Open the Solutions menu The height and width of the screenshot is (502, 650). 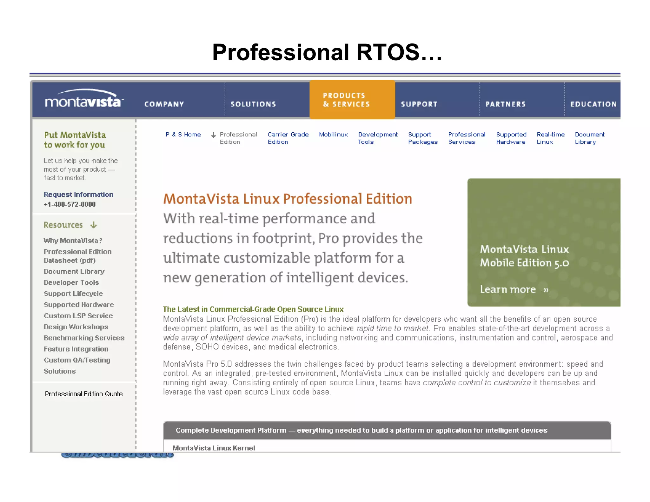pyautogui.click(x=253, y=104)
